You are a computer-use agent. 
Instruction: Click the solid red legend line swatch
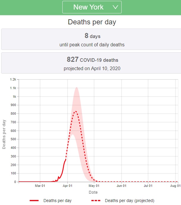pyautogui.click(x=34, y=201)
